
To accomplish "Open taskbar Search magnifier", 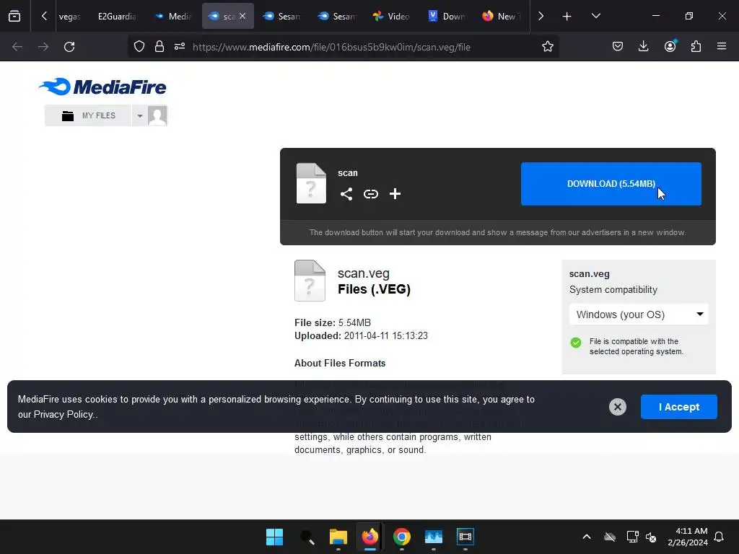I will [x=307, y=537].
